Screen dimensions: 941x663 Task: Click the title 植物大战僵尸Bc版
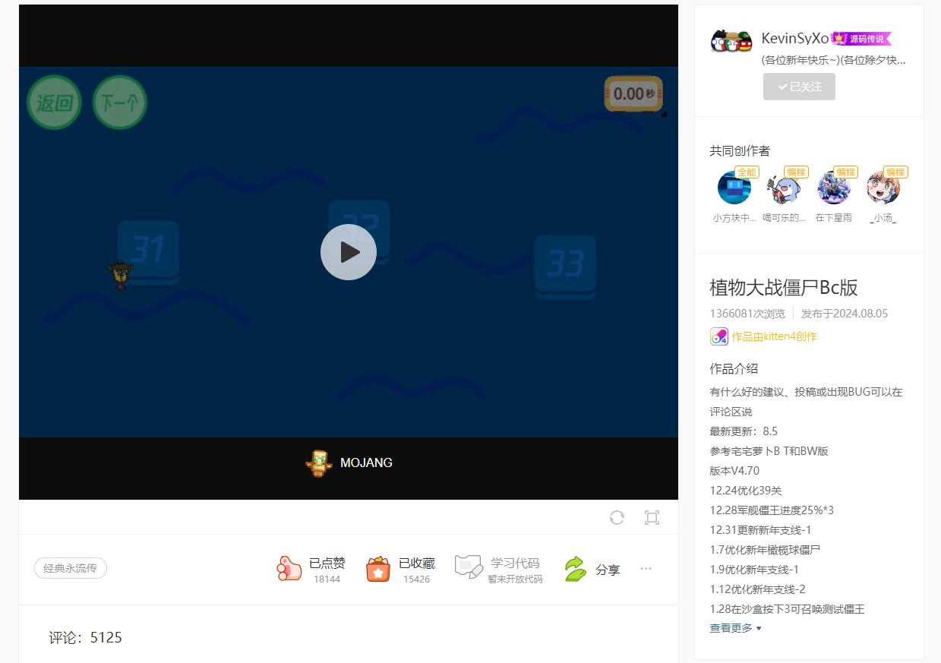(x=784, y=287)
